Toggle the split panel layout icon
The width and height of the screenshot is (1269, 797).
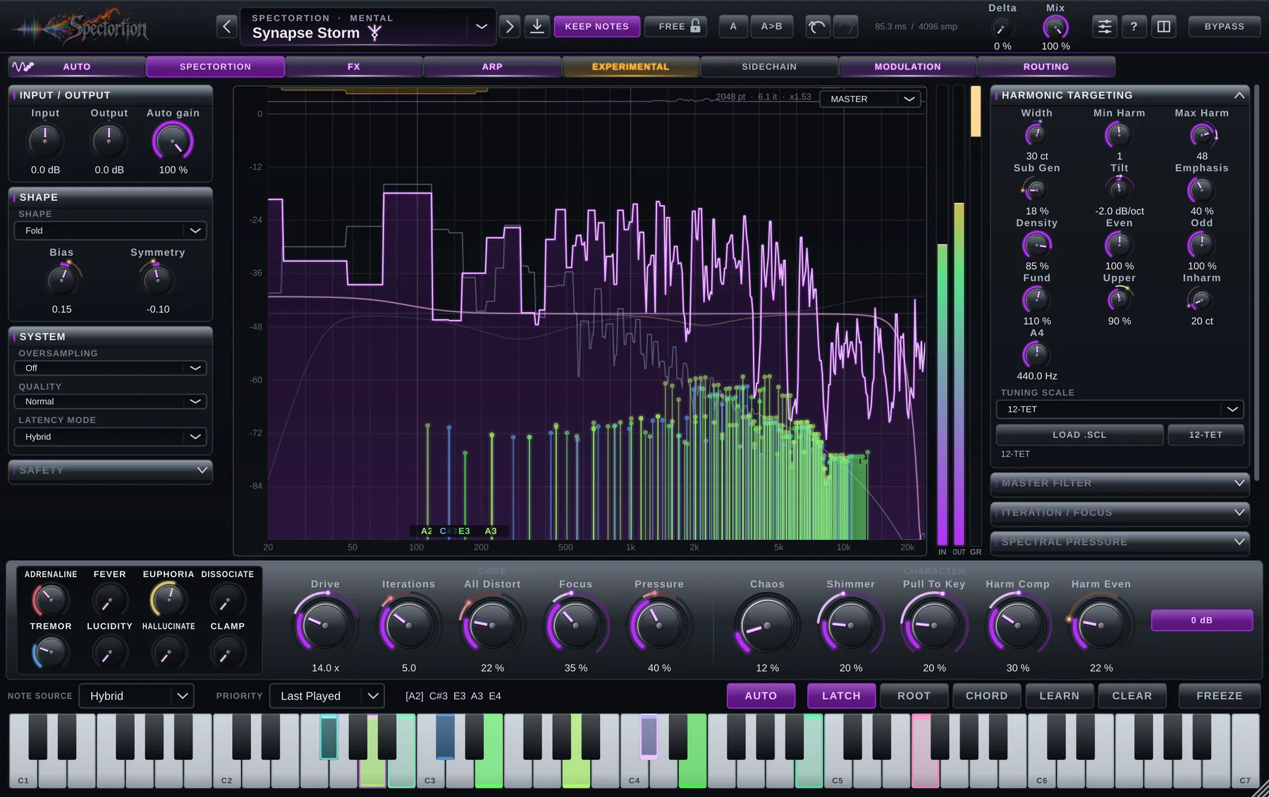point(1164,27)
